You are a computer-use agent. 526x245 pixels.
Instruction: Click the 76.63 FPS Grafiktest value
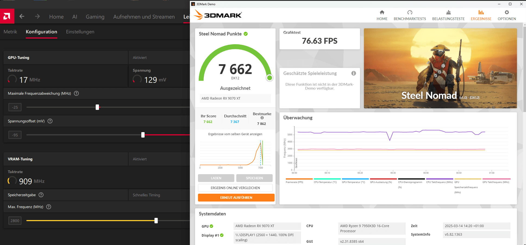click(320, 41)
